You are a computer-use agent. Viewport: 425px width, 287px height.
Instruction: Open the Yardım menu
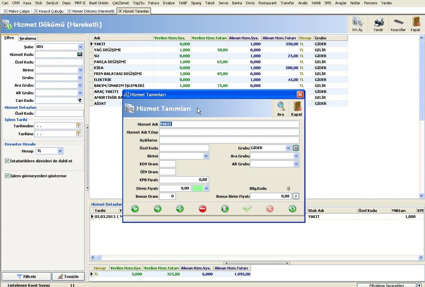387,3
